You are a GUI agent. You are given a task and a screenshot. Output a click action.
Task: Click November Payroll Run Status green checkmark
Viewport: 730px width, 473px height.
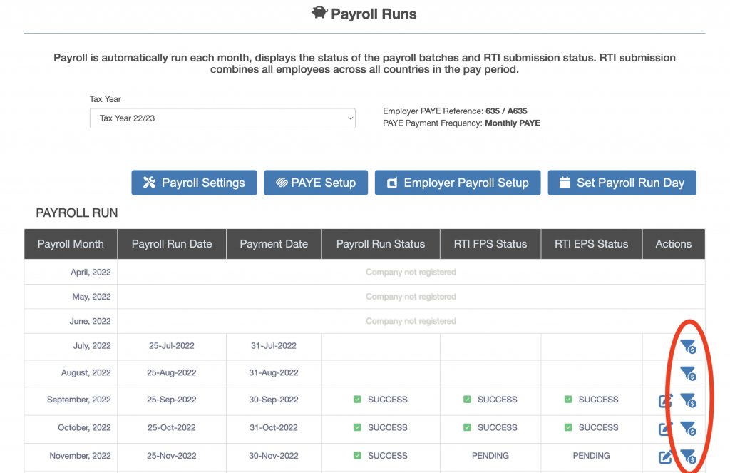[x=357, y=455]
